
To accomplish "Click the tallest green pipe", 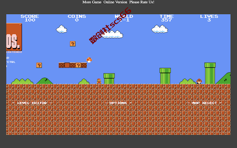I will point(210,73).
